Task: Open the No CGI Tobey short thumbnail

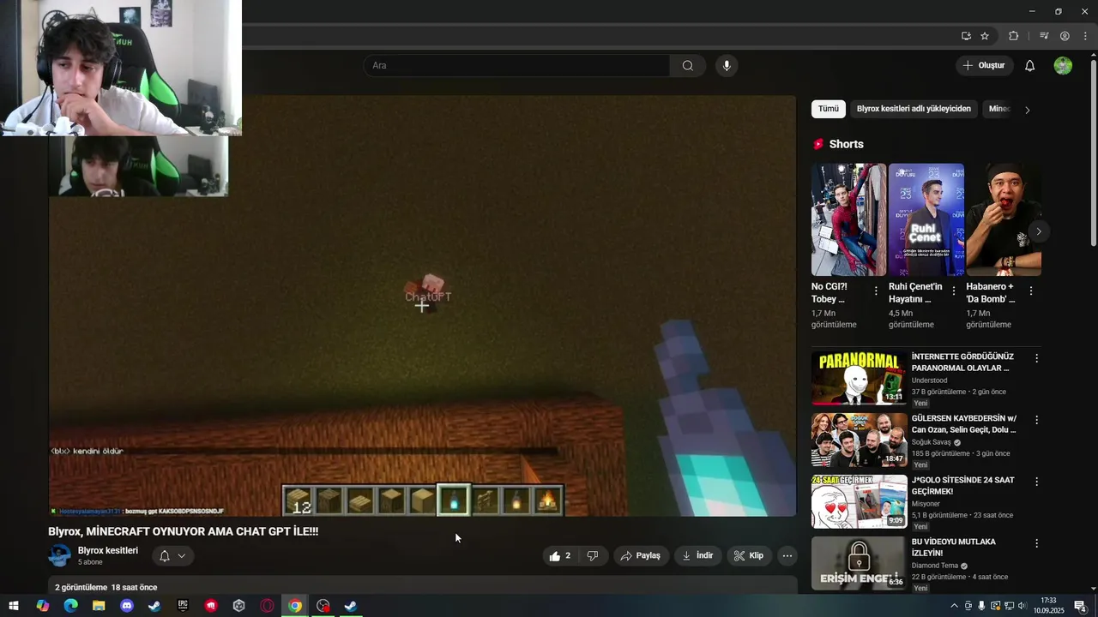Action: [849, 219]
